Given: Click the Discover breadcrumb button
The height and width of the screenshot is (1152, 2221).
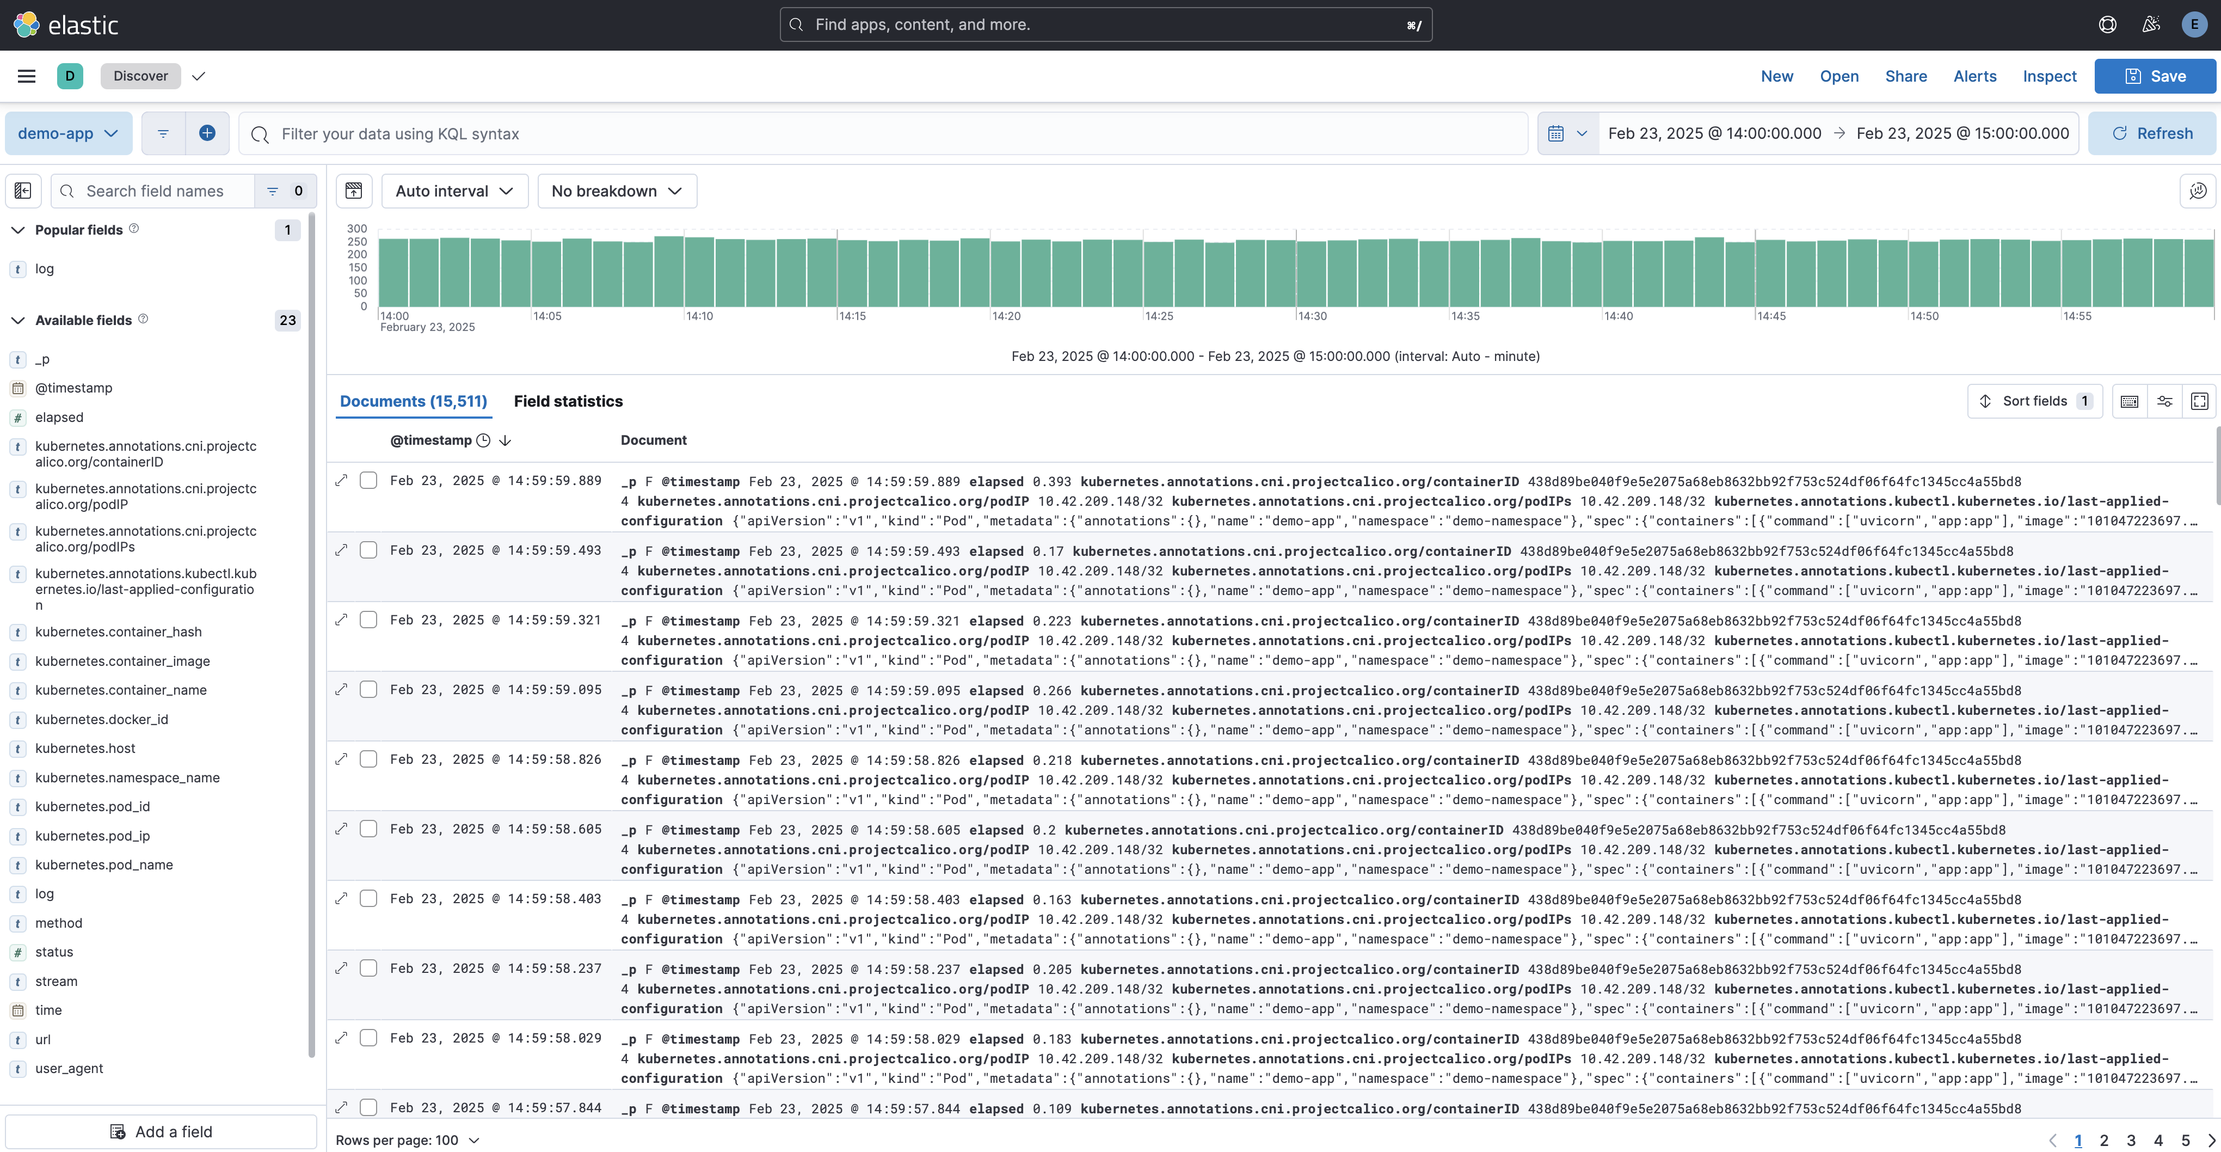Looking at the screenshot, I should (x=140, y=76).
